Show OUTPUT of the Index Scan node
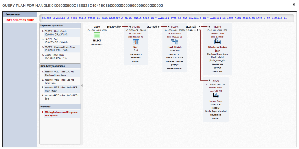299x149 pixels. 216,118
